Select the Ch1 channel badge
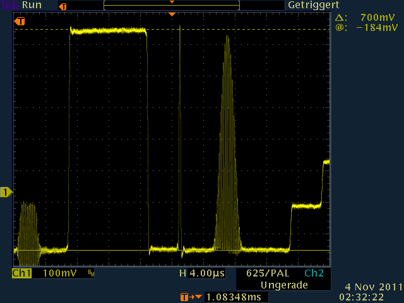The height and width of the screenshot is (303, 404). click(x=21, y=274)
